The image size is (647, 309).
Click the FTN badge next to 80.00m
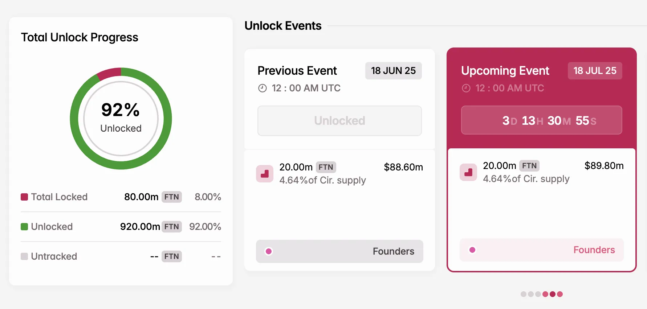click(172, 197)
